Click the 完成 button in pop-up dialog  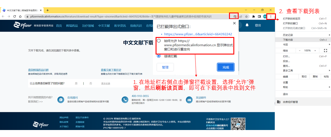pyautogui.click(x=226, y=67)
